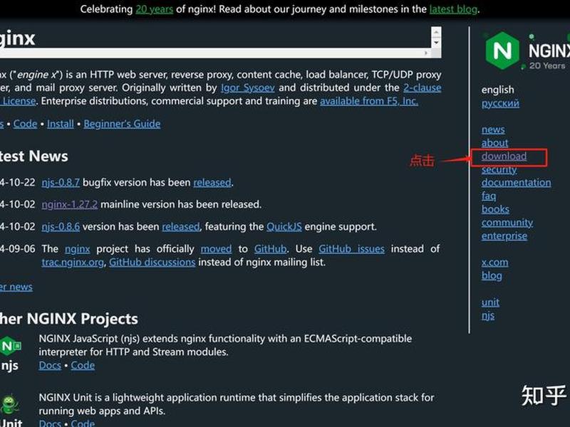Open the 'unit' sidebar link
Image resolution: width=570 pixels, height=427 pixels.
click(x=490, y=302)
